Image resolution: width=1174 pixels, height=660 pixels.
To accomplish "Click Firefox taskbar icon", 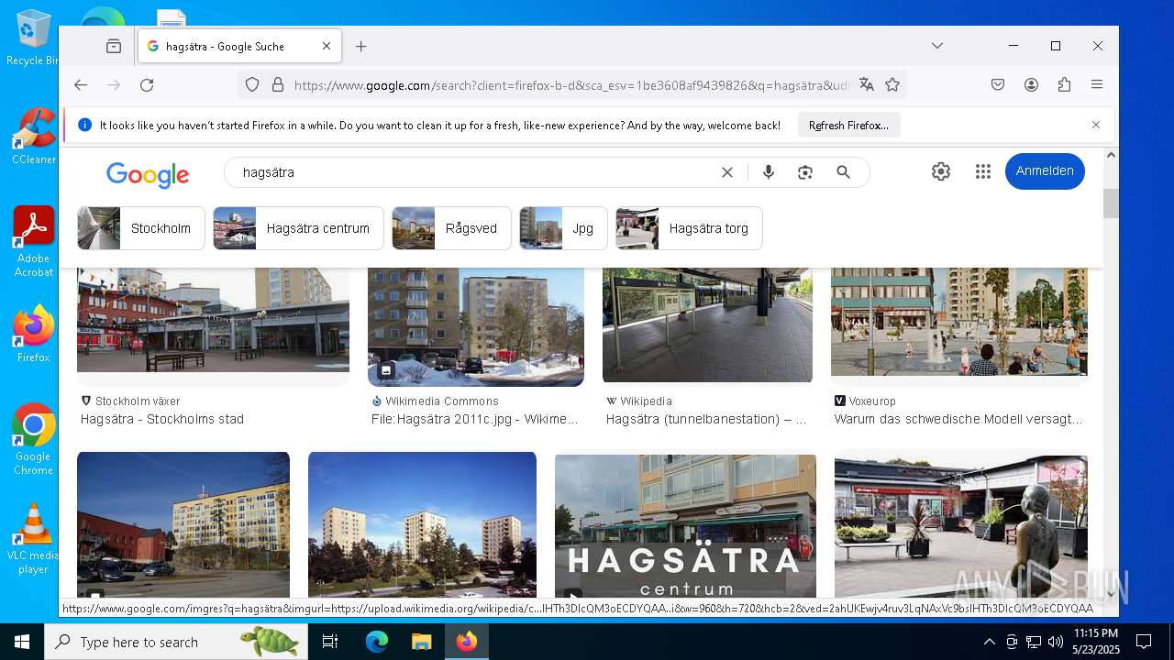I will [x=467, y=642].
